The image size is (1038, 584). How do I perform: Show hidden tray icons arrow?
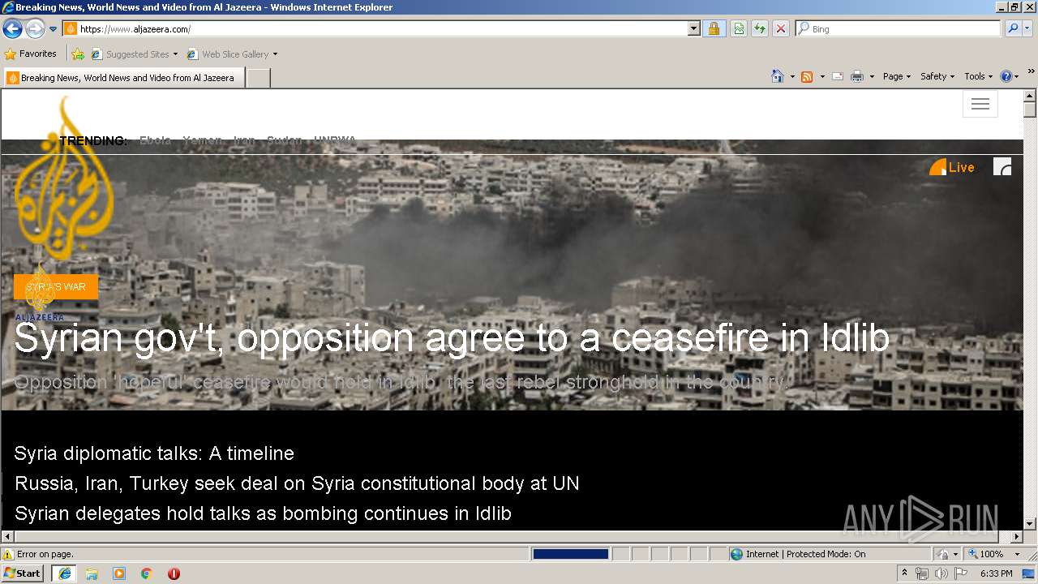click(905, 573)
